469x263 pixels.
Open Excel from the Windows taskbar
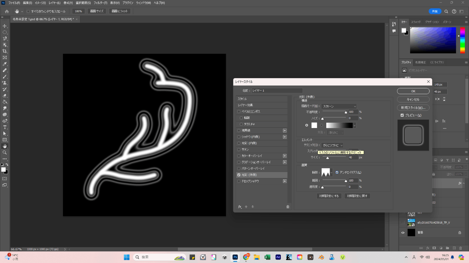(267, 257)
